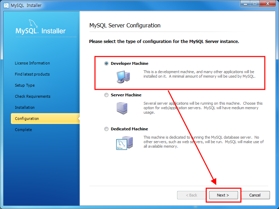Click the 'This machine is dedicated' description
Image resolution: width=279 pixels, height=209 pixels.
pyautogui.click(x=203, y=142)
